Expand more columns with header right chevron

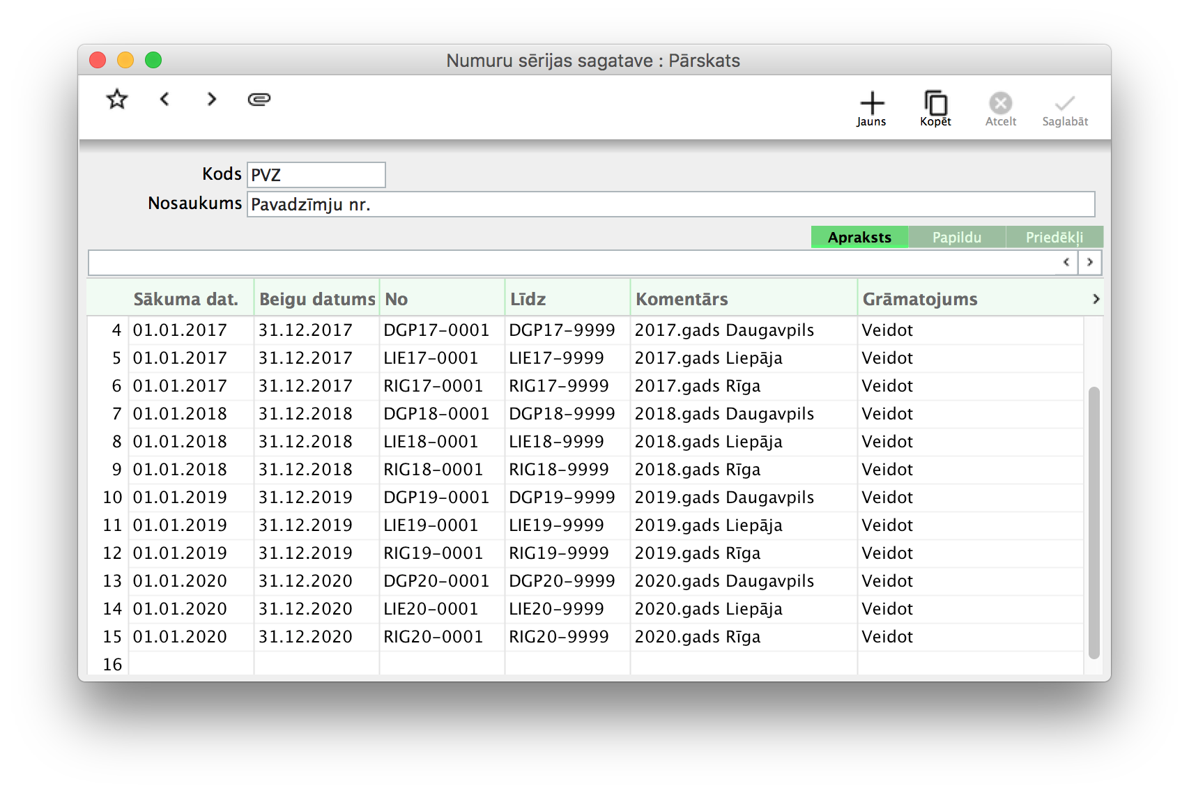(1096, 299)
